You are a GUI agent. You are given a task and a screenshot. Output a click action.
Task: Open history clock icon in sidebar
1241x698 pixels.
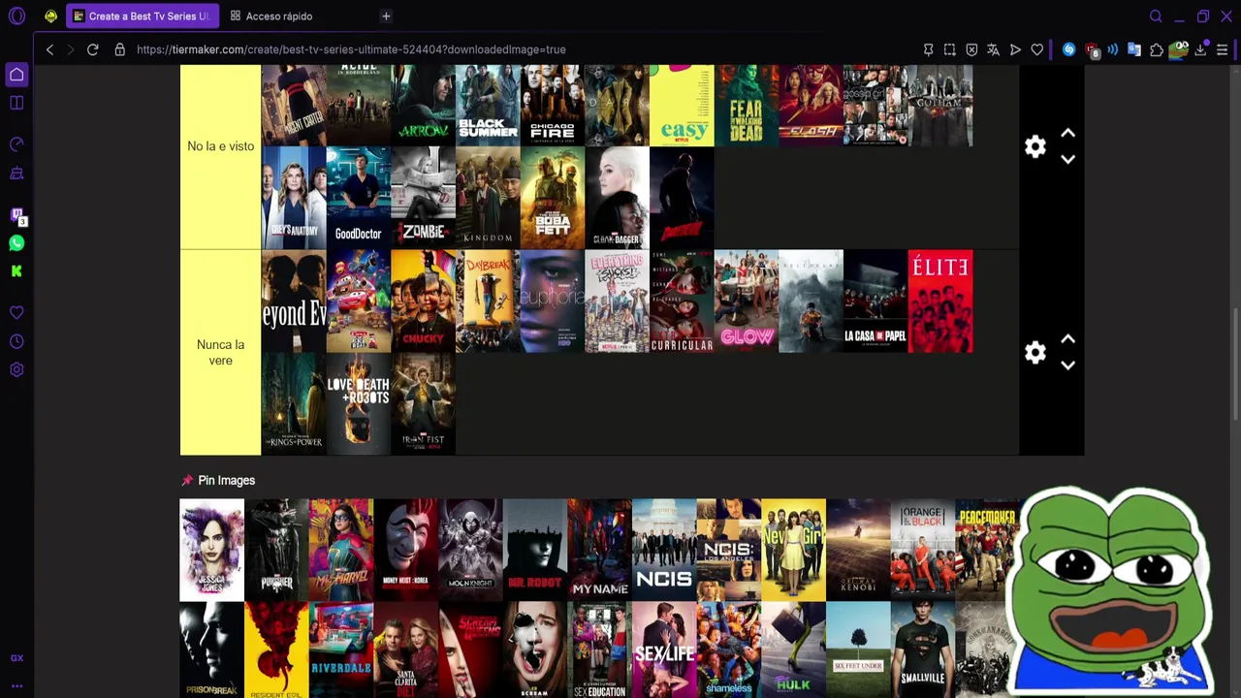16,341
